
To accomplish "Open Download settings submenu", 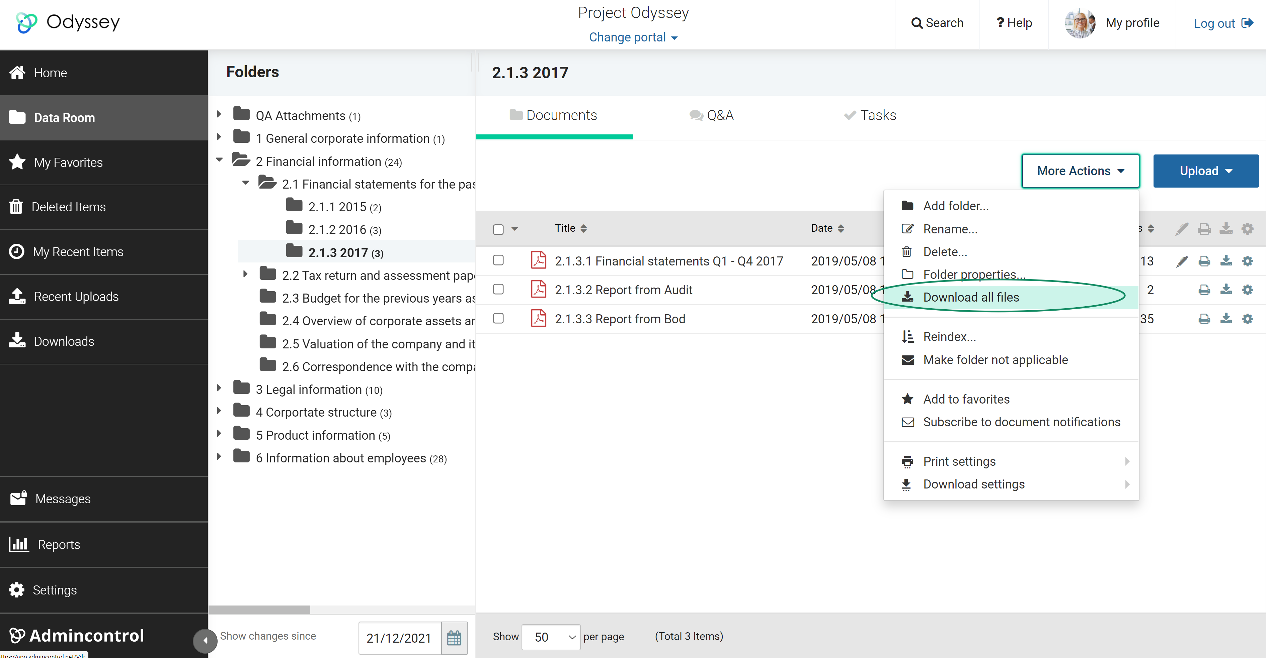I will point(1011,484).
